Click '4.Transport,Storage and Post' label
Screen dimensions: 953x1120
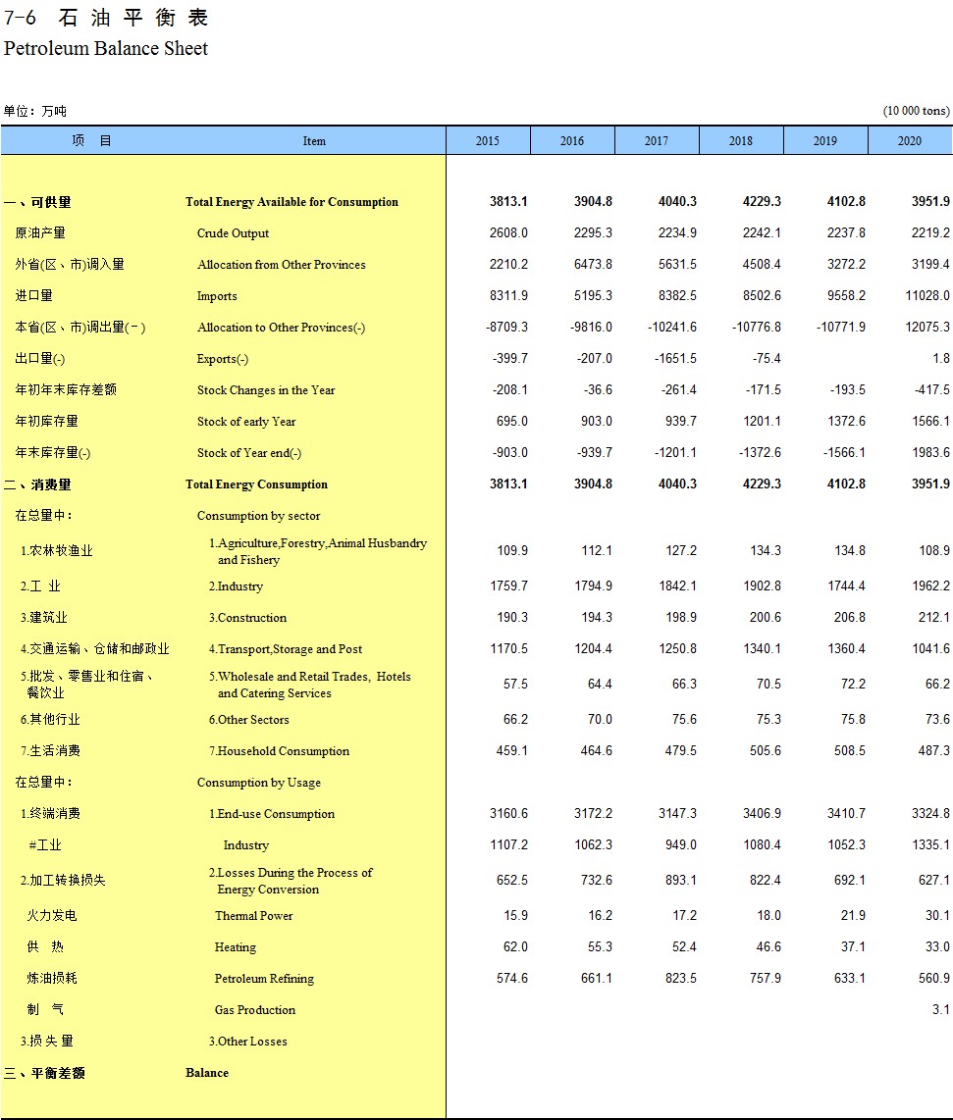tap(286, 649)
